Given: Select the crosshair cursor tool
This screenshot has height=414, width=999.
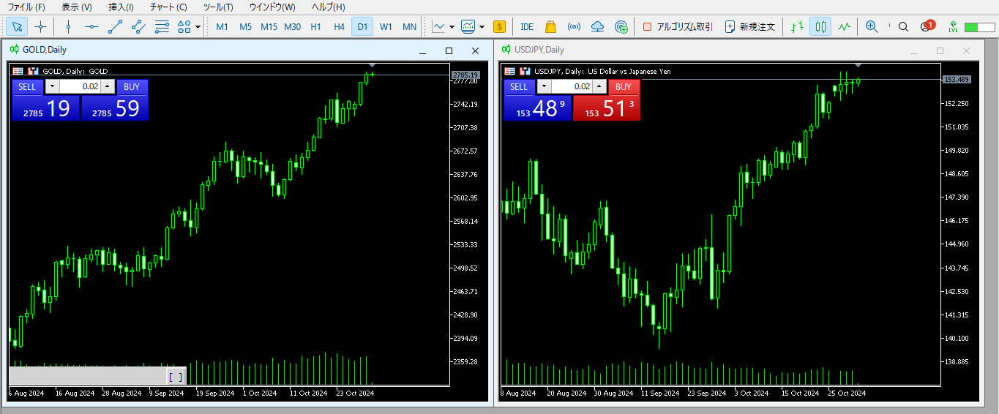Looking at the screenshot, I should click(x=40, y=27).
